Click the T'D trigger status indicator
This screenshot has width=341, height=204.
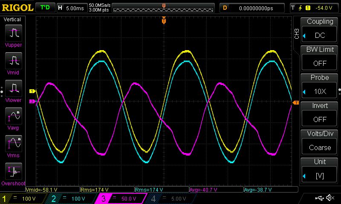click(x=45, y=8)
